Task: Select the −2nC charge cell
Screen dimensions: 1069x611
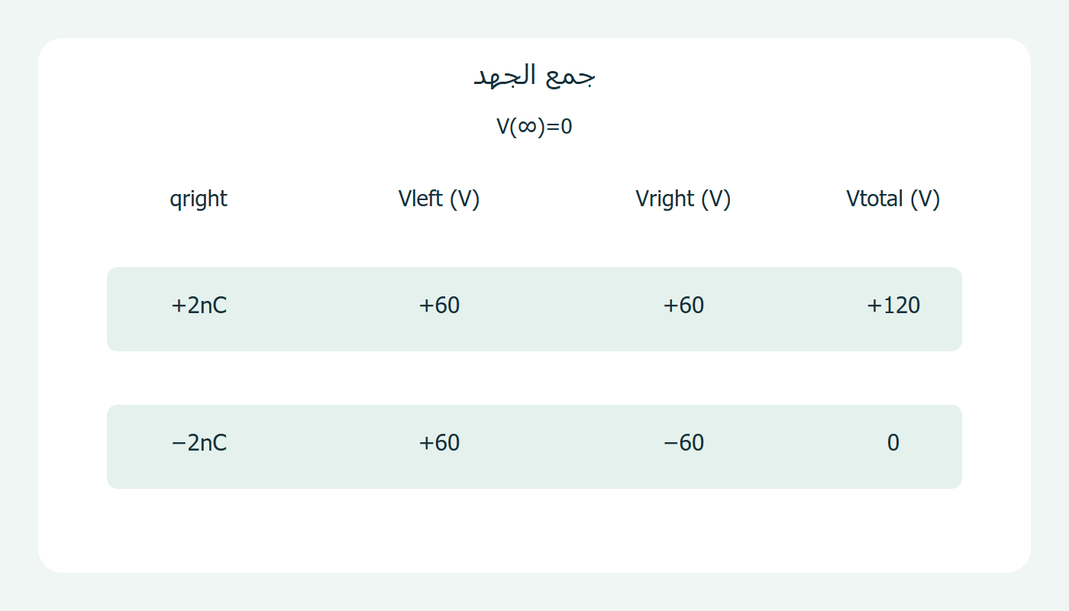Action: pyautogui.click(x=199, y=443)
